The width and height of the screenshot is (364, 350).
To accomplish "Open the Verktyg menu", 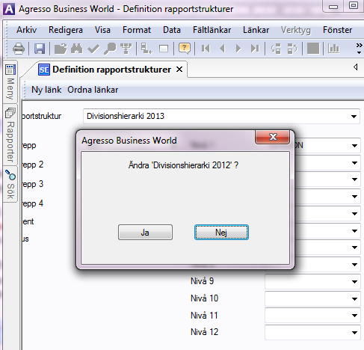I will click(x=296, y=30).
